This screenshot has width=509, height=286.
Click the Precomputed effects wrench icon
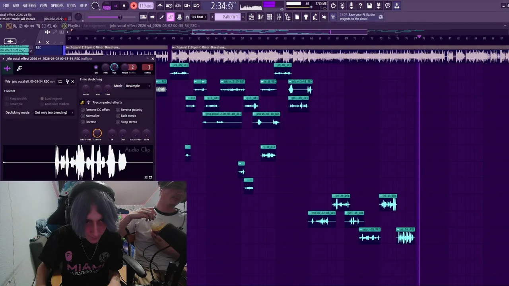pyautogui.click(x=83, y=102)
